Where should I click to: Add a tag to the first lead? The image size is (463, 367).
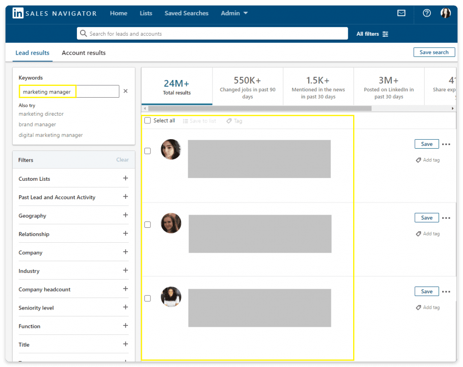(427, 160)
